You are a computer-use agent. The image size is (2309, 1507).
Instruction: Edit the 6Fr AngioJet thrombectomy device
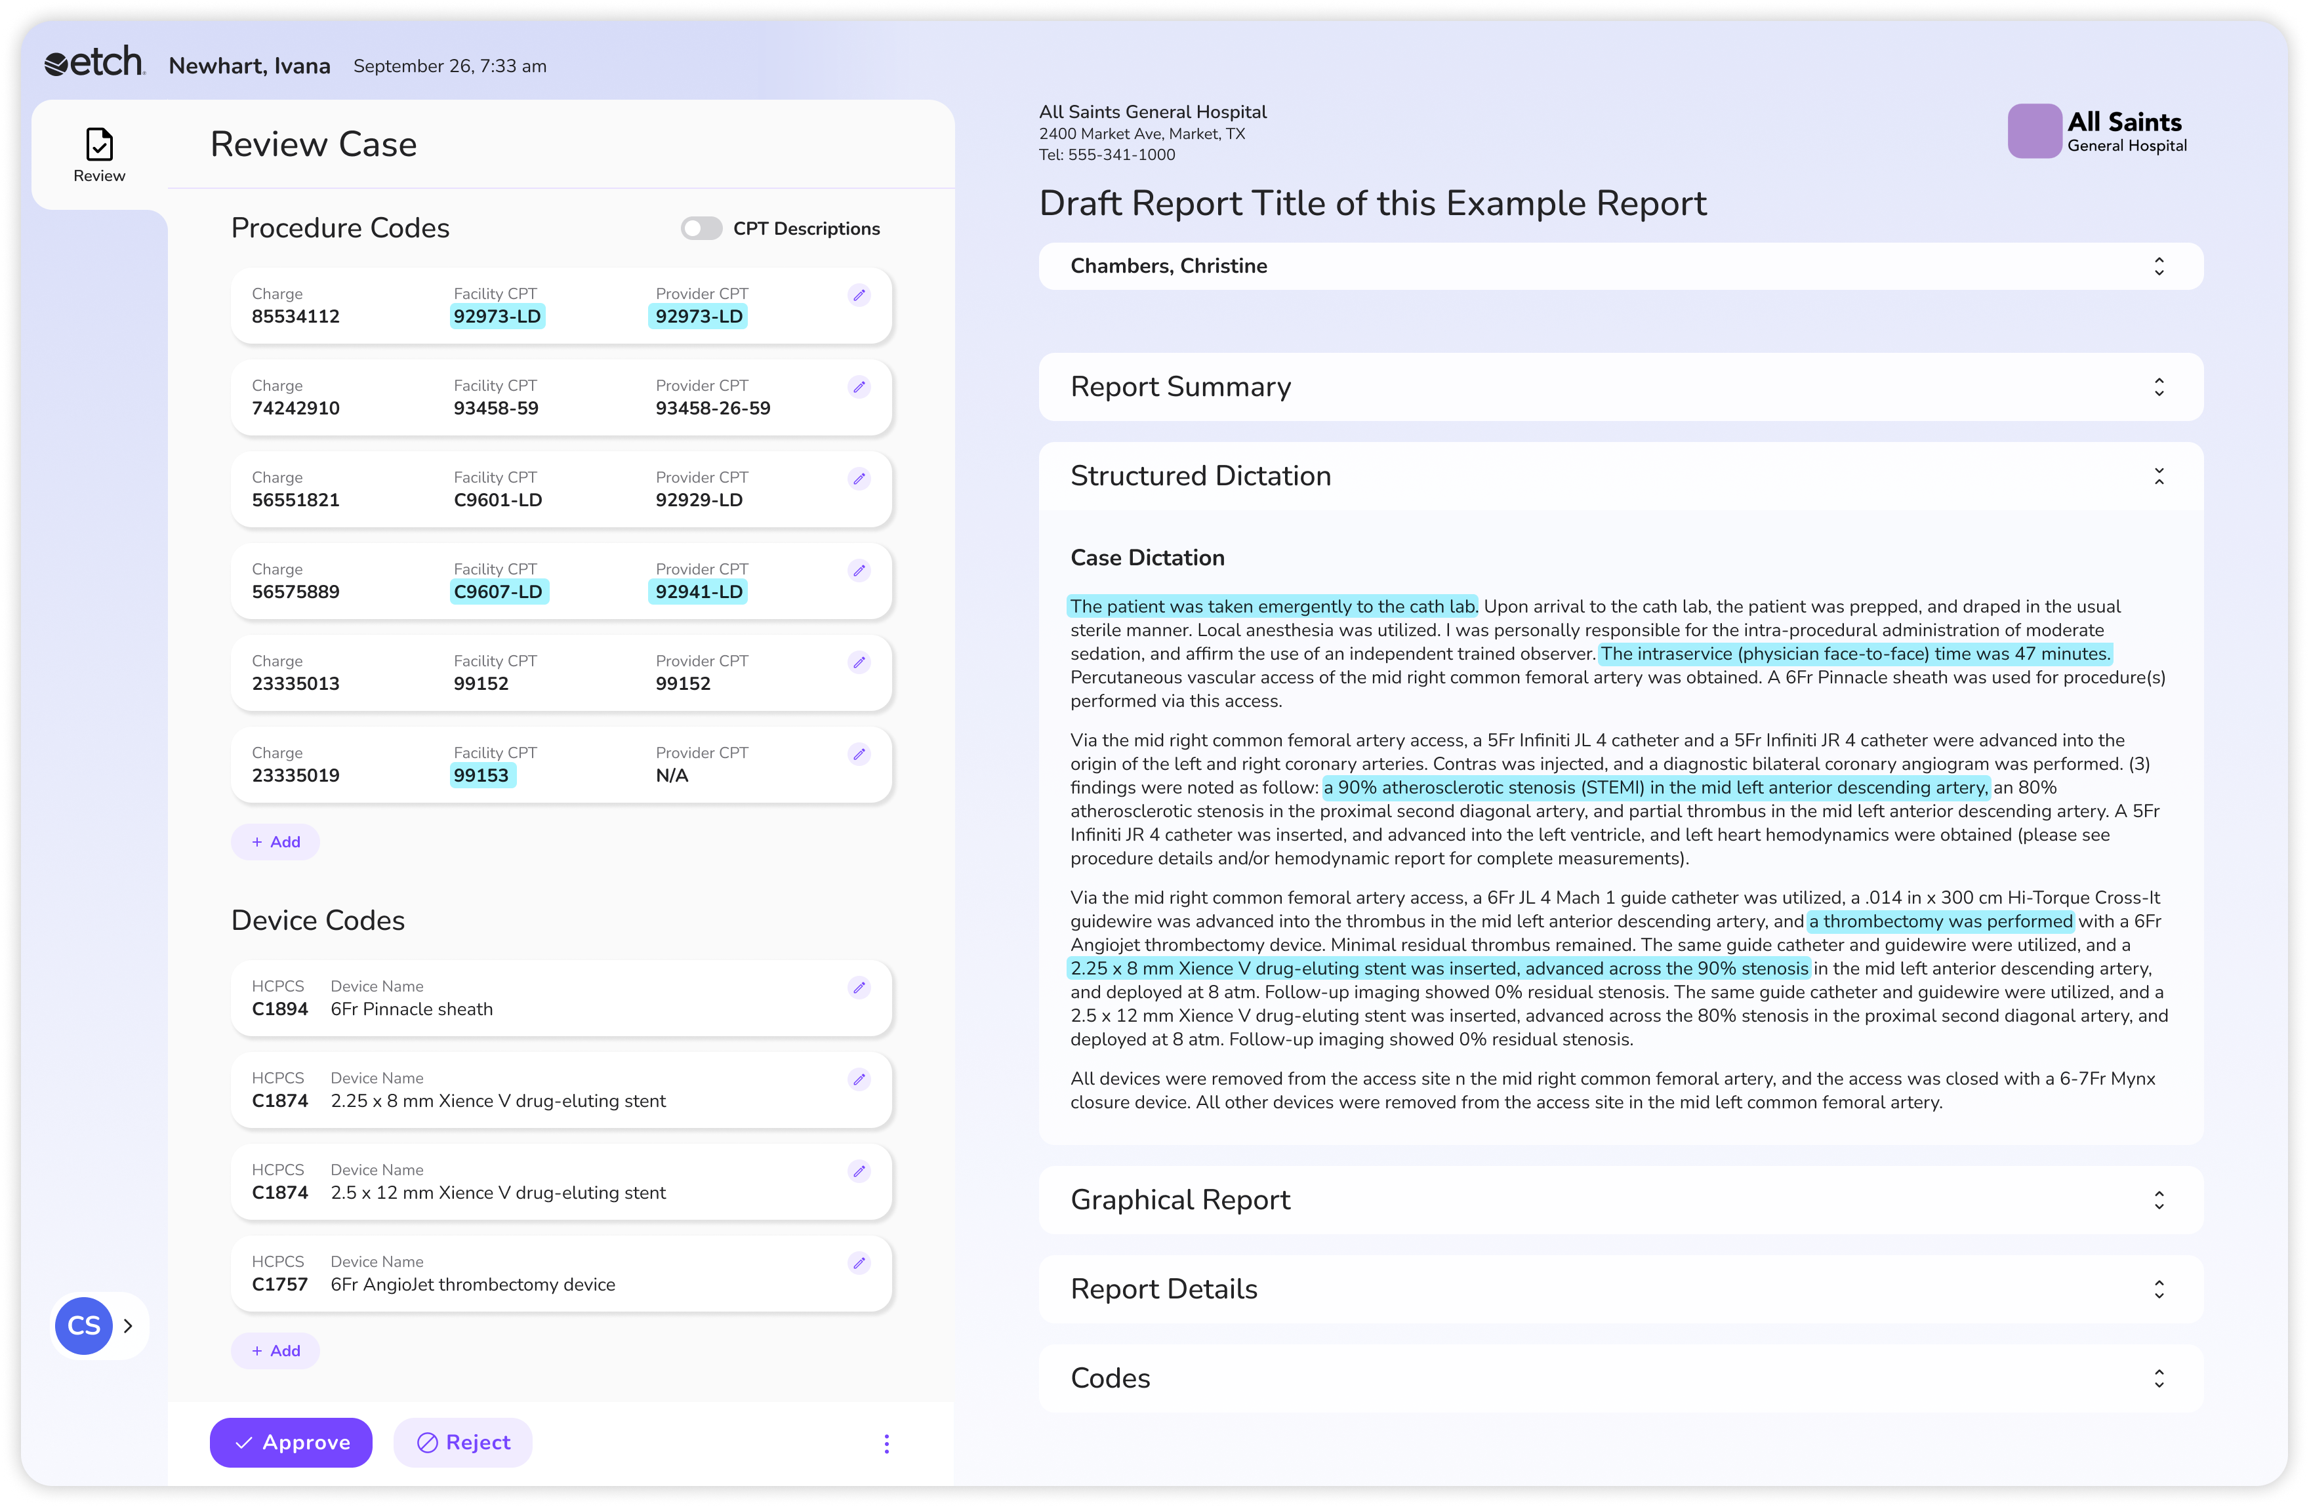click(859, 1262)
